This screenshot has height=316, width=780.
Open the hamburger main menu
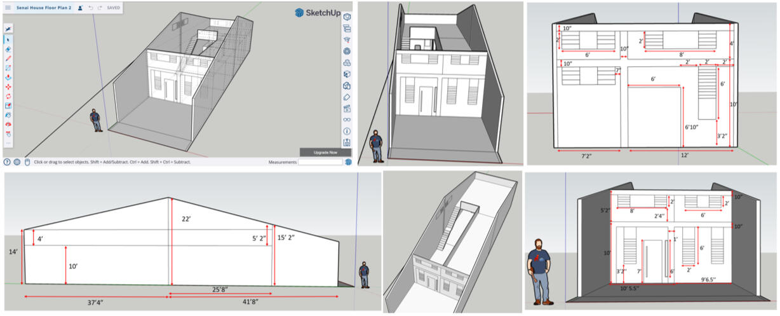[x=8, y=8]
